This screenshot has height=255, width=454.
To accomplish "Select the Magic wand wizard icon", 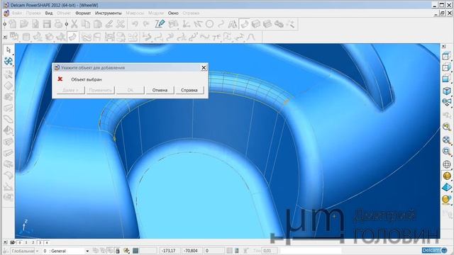I will click(x=291, y=24).
